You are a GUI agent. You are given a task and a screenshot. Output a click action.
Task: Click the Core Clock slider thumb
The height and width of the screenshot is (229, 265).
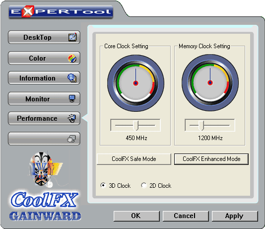[135, 125]
